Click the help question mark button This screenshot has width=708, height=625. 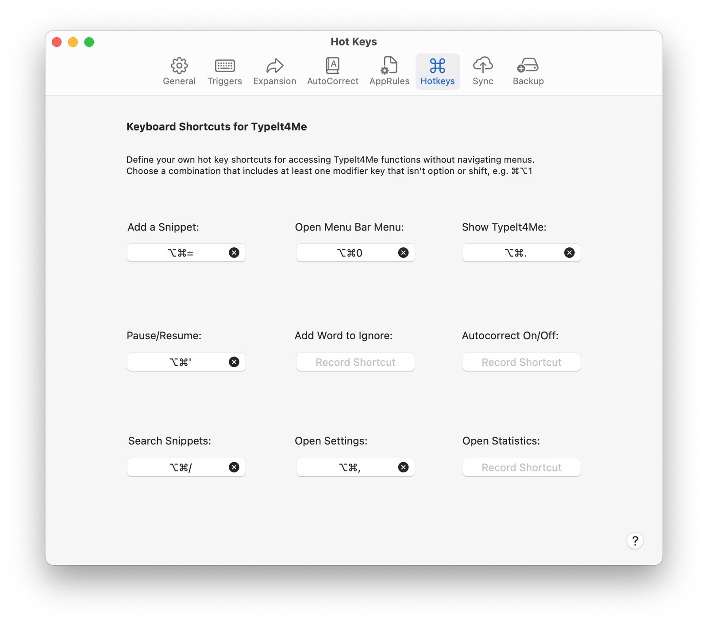[635, 541]
